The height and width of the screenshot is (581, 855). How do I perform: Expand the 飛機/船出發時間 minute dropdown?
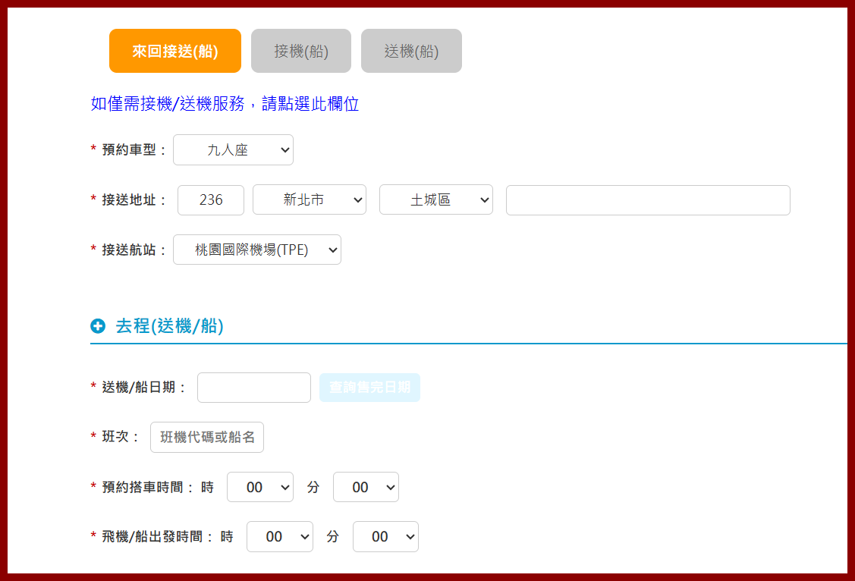[x=385, y=537]
